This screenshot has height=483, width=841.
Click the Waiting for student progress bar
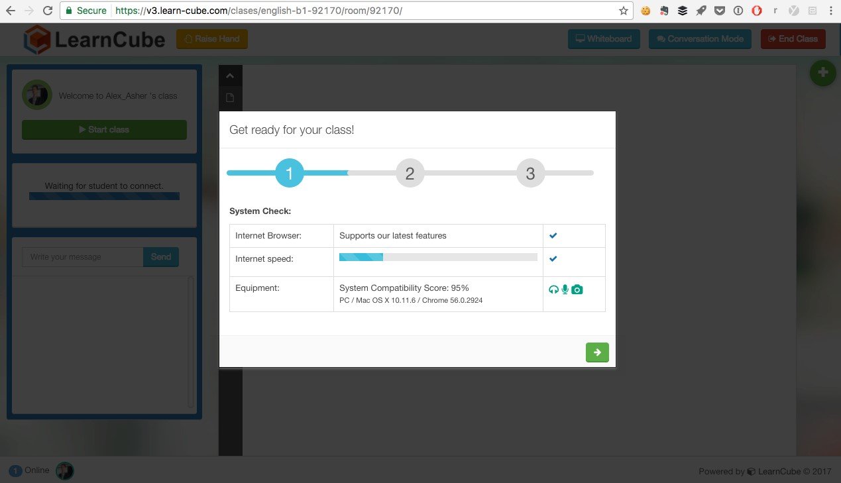pos(104,196)
